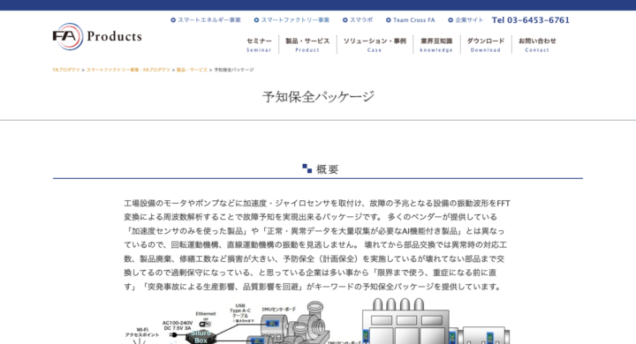Open スマートファクトリー事業 link
The image size is (636, 344).
[295, 20]
